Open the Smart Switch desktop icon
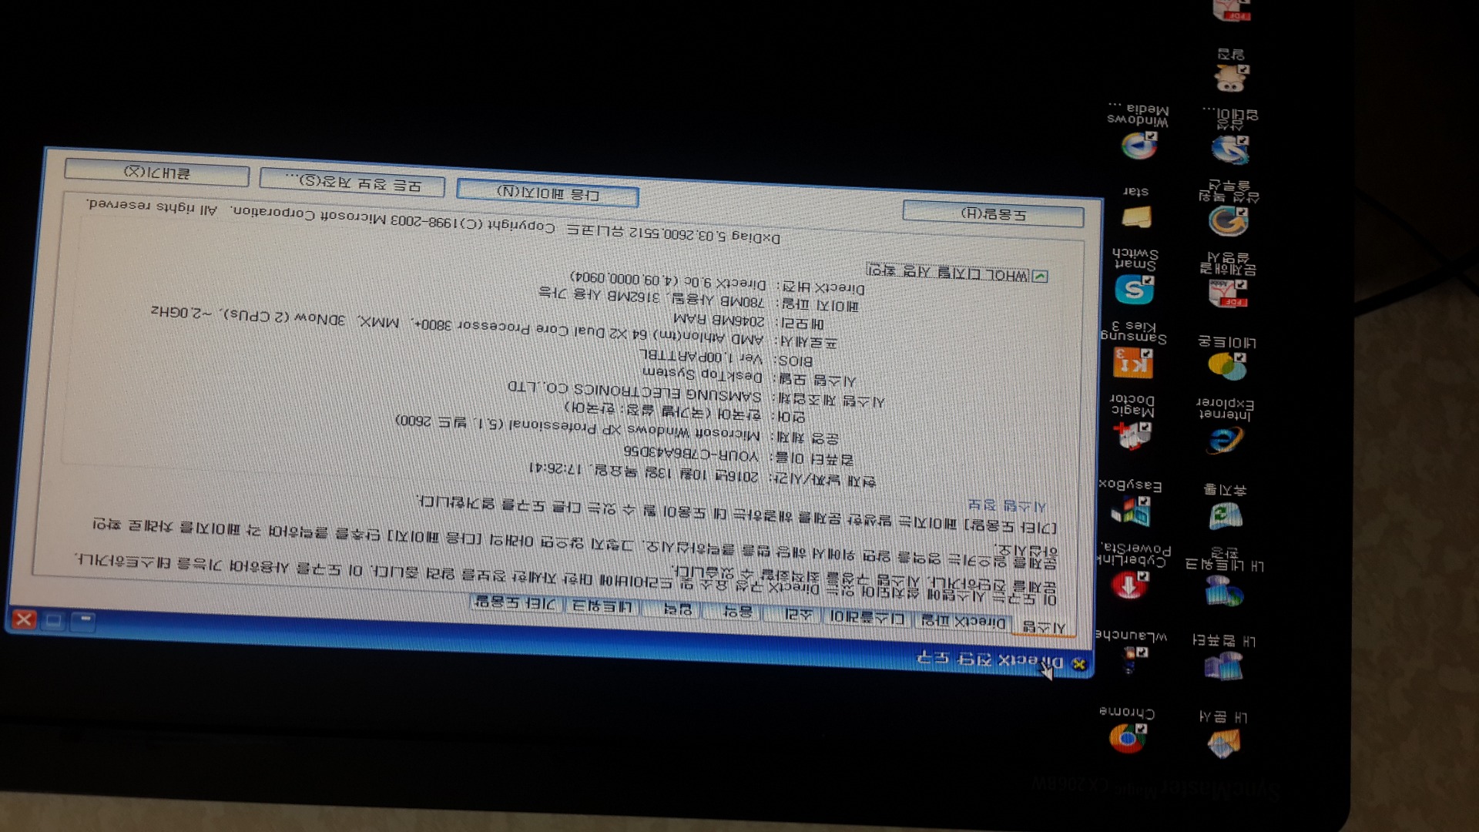 pyautogui.click(x=1135, y=290)
